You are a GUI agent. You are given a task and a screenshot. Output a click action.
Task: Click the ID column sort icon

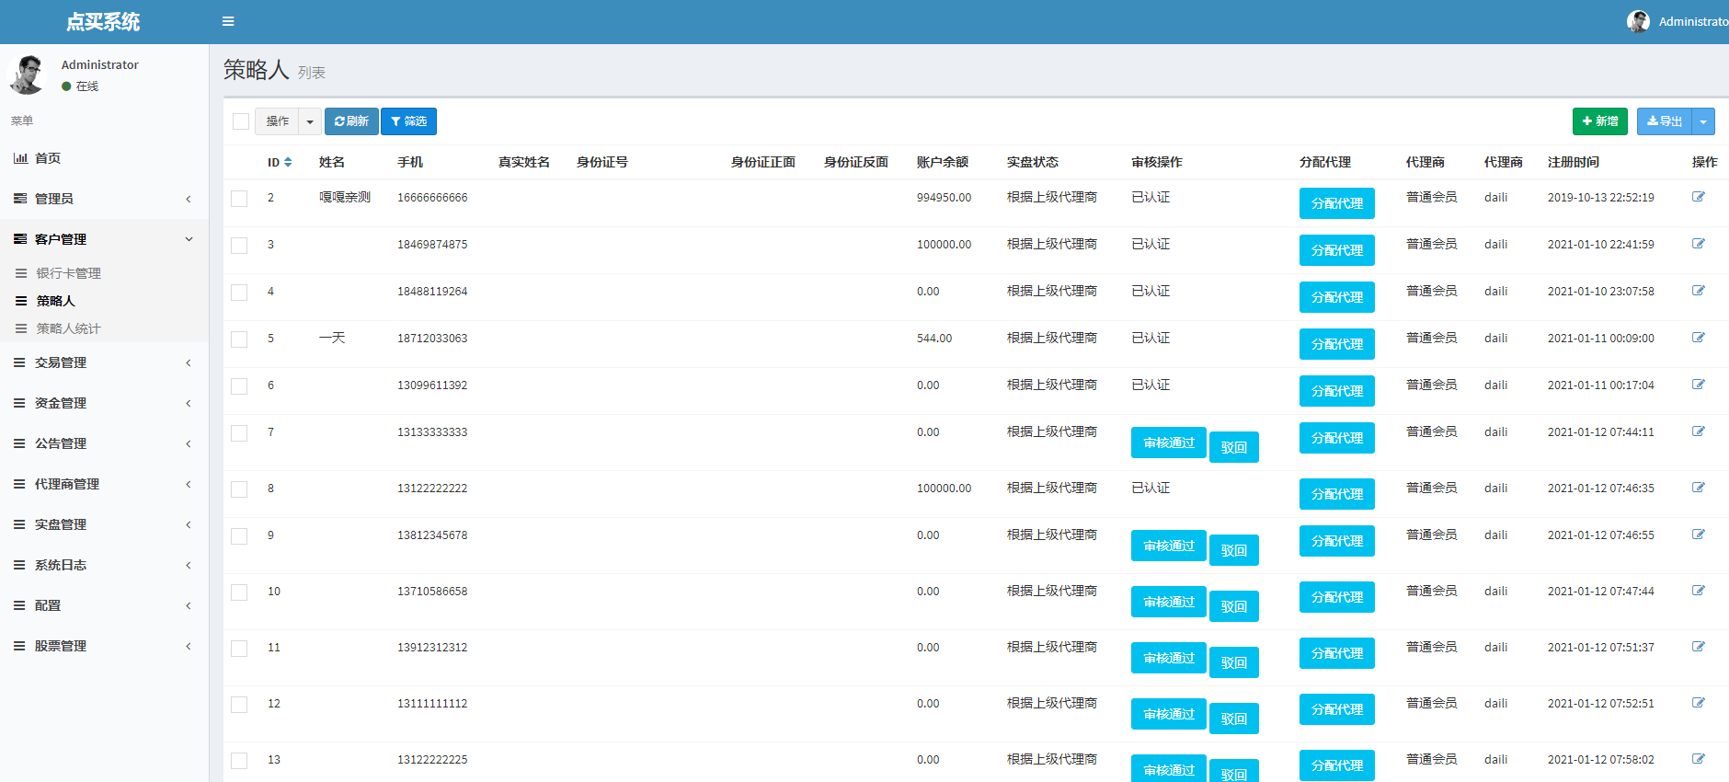[x=288, y=162]
